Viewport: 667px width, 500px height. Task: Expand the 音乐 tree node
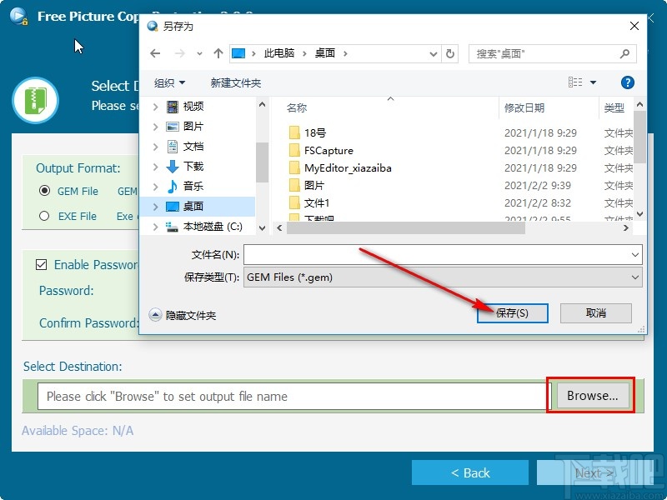click(x=156, y=186)
